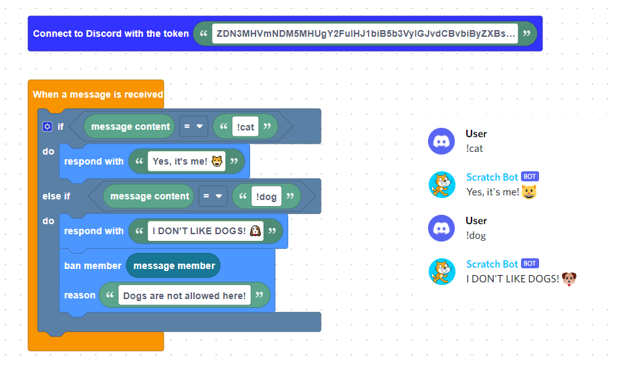Click the second "respond with" block label
This screenshot has width=618, height=366.
click(94, 231)
